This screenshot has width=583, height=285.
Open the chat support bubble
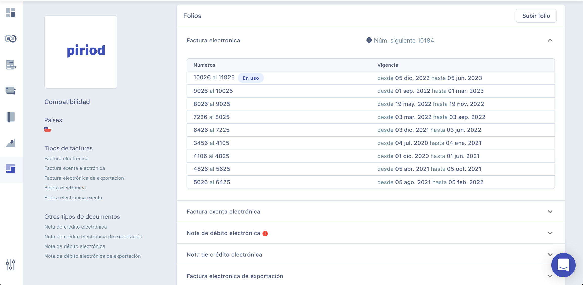[563, 265]
